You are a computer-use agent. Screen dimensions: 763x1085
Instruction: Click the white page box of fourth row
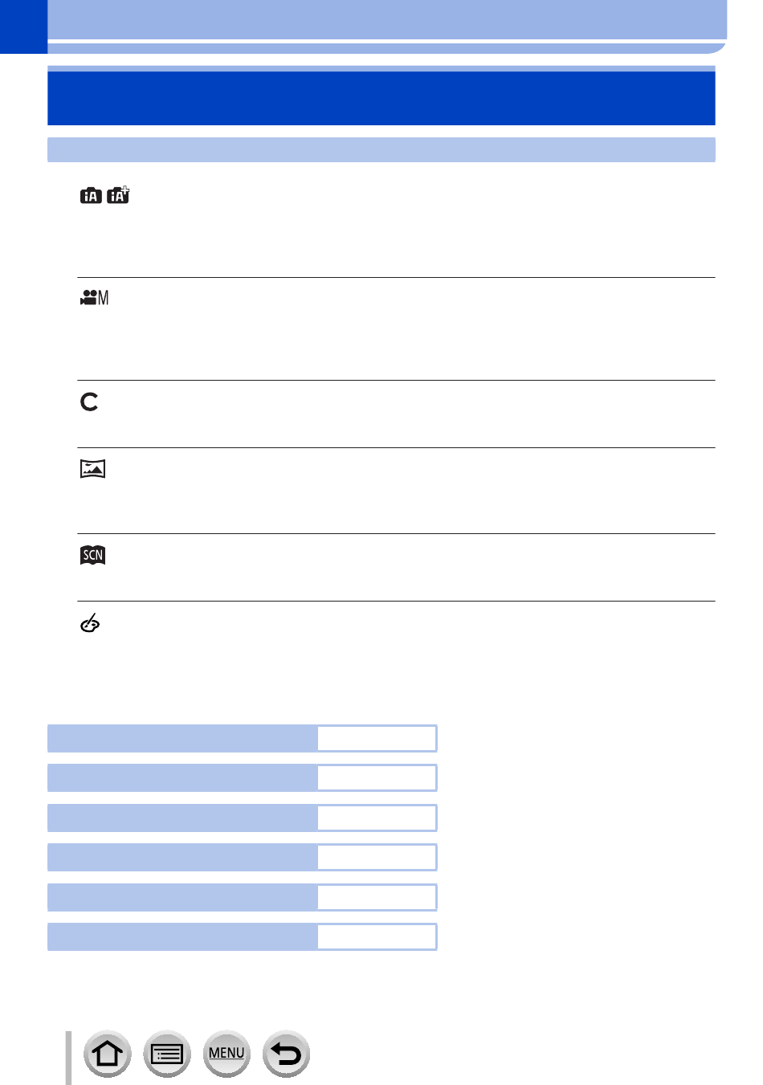pyautogui.click(x=376, y=858)
